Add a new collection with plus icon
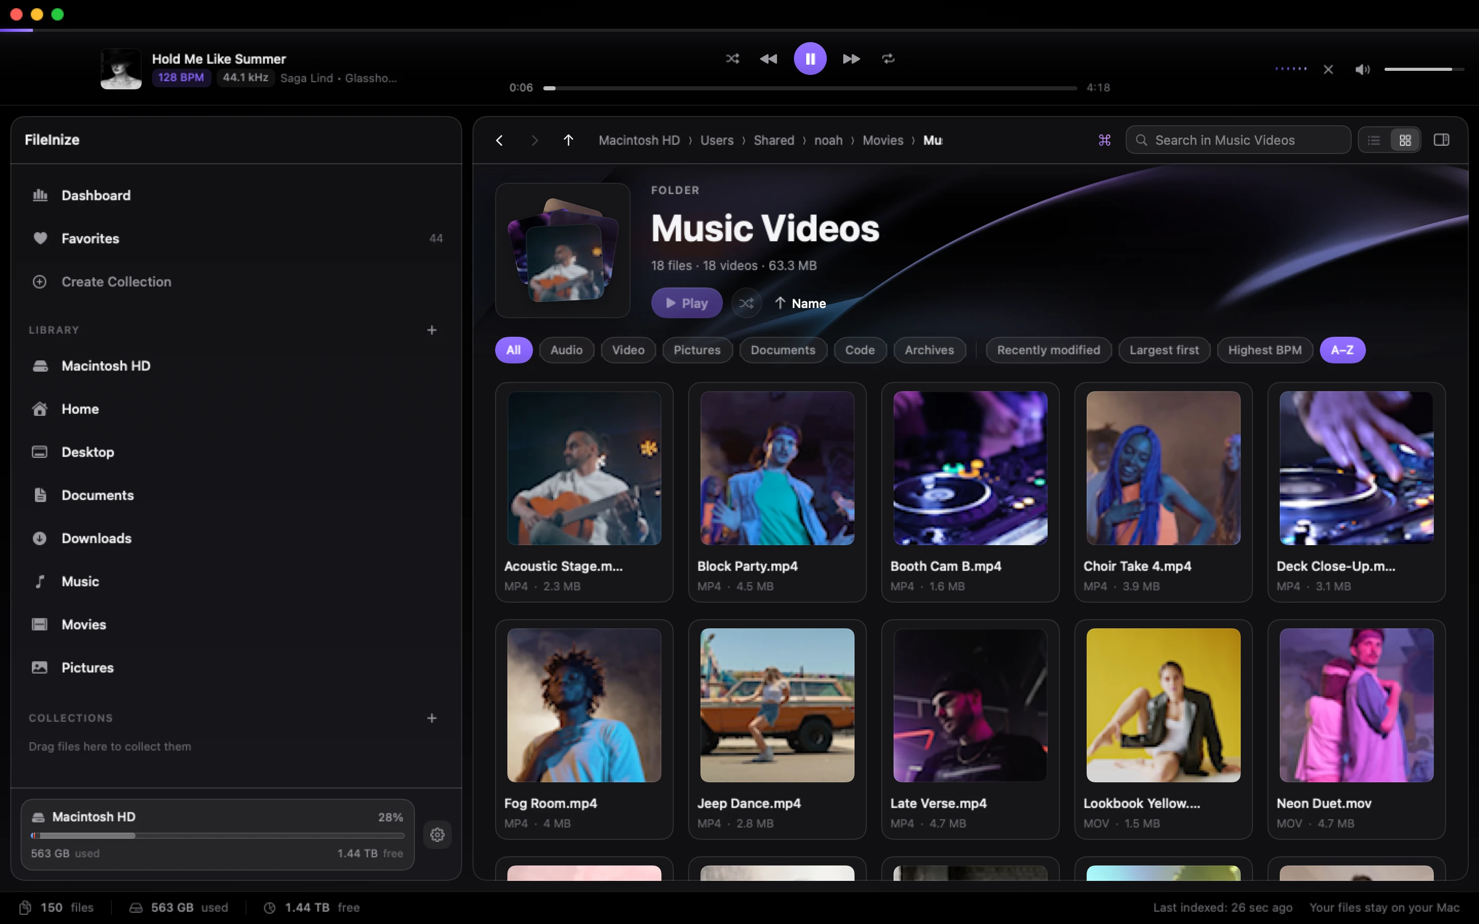The width and height of the screenshot is (1479, 924). click(x=431, y=718)
